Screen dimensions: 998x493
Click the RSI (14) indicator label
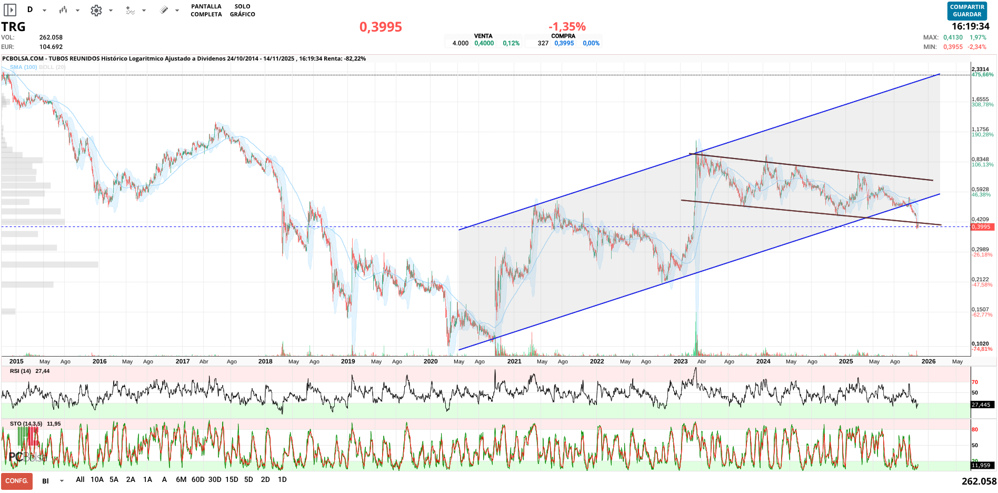pyautogui.click(x=20, y=371)
